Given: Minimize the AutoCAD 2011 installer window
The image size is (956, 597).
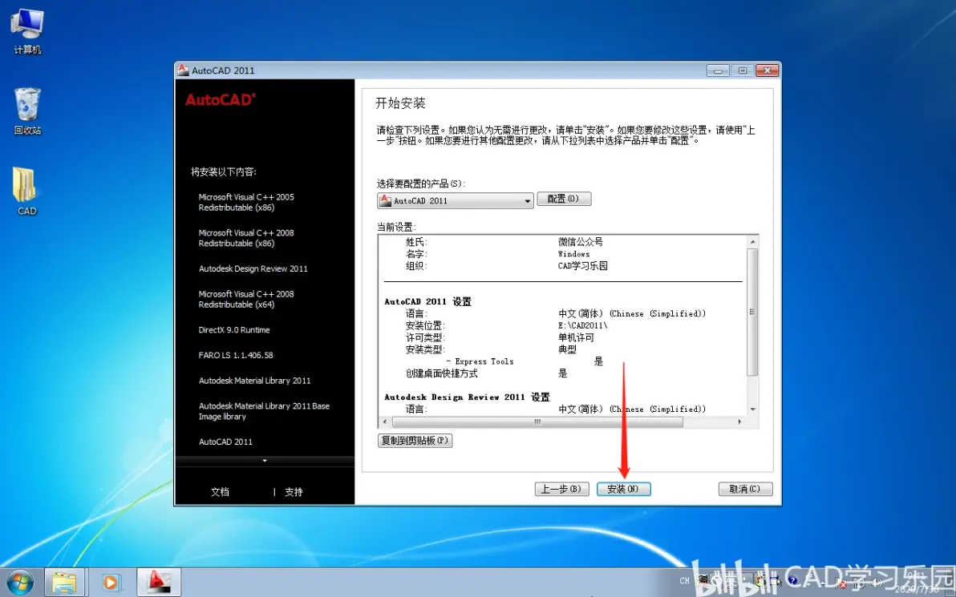Looking at the screenshot, I should point(718,71).
